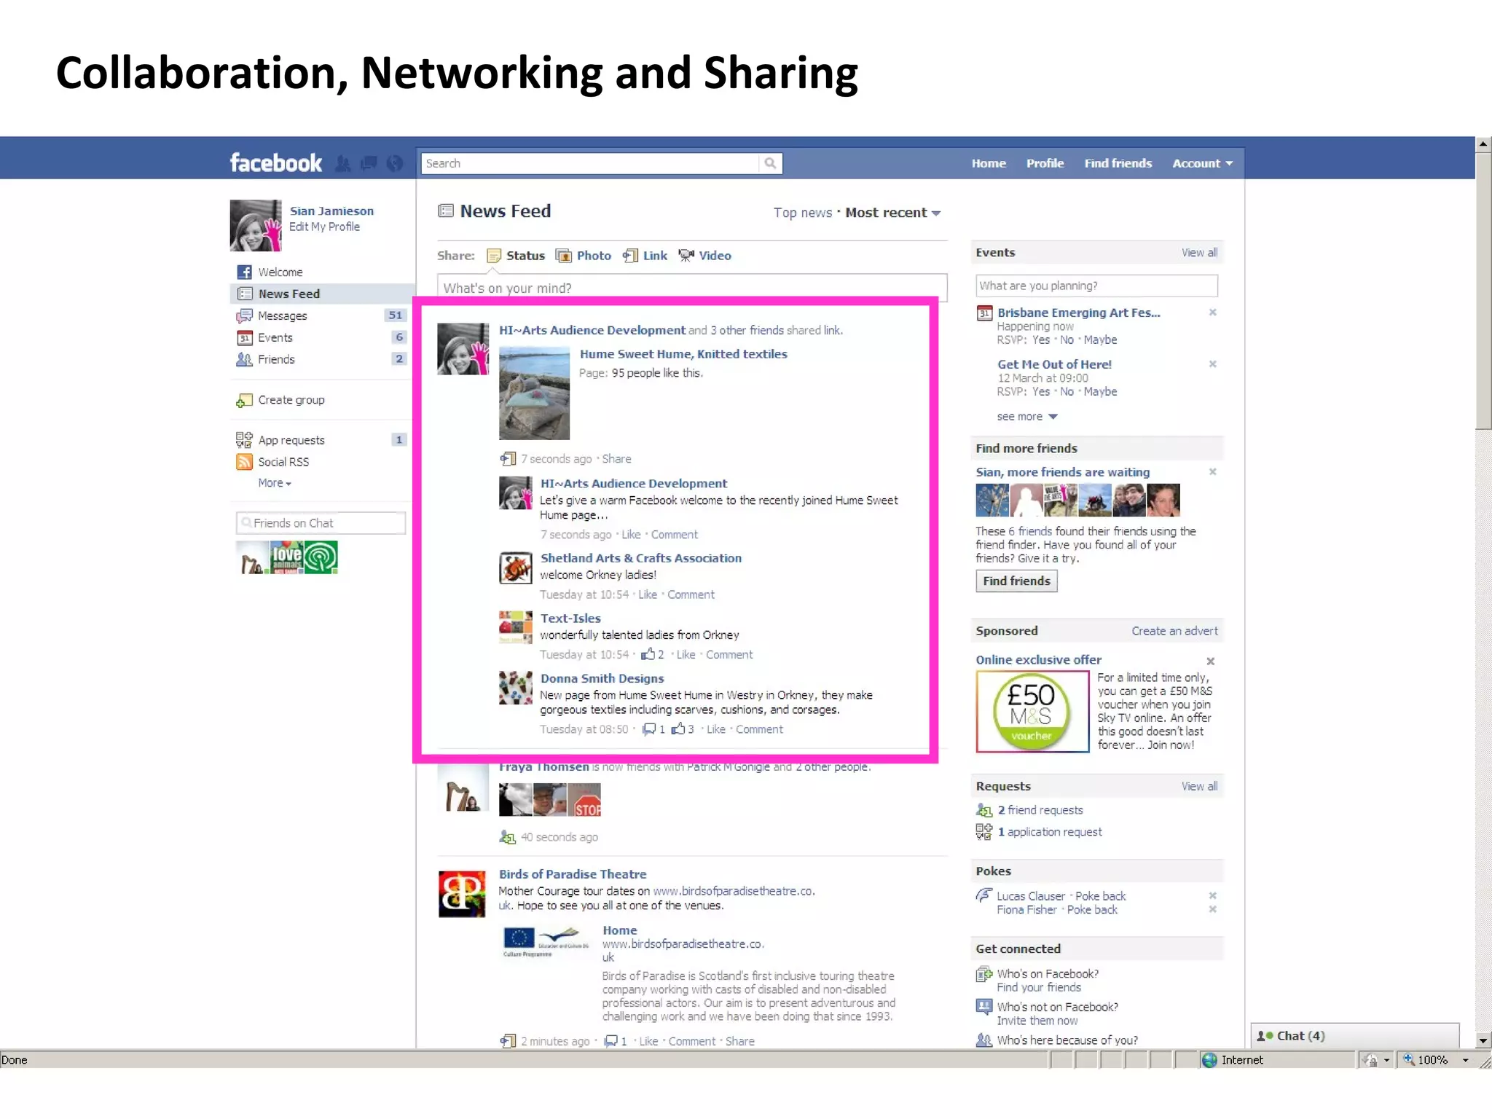Click the Link share icon
The width and height of the screenshot is (1492, 1119).
pos(631,256)
